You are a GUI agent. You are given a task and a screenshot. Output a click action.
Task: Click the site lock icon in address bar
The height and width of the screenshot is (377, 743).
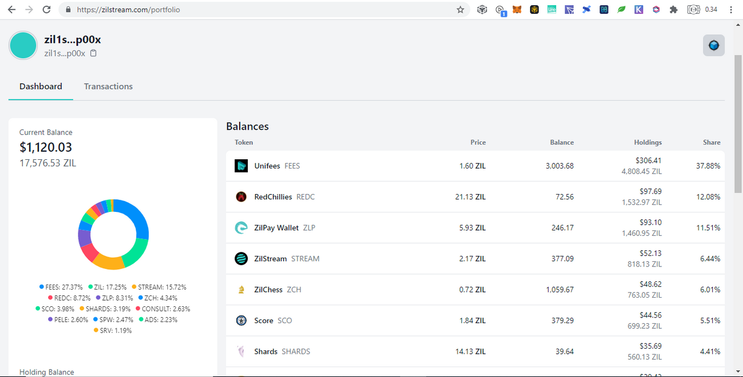(68, 10)
